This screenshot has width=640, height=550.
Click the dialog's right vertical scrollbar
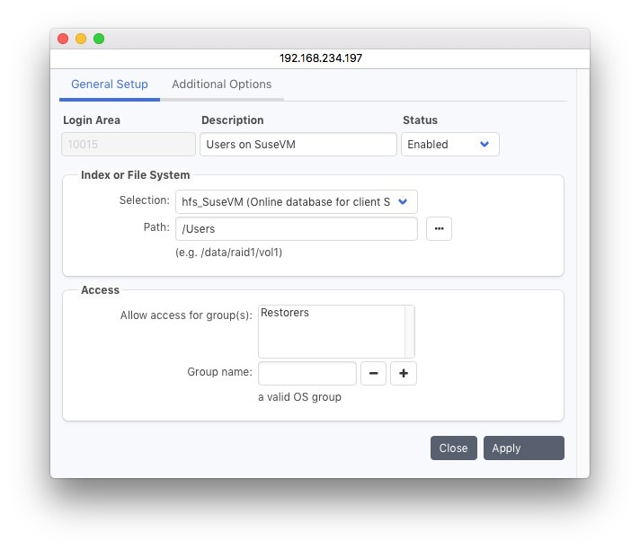[x=582, y=270]
